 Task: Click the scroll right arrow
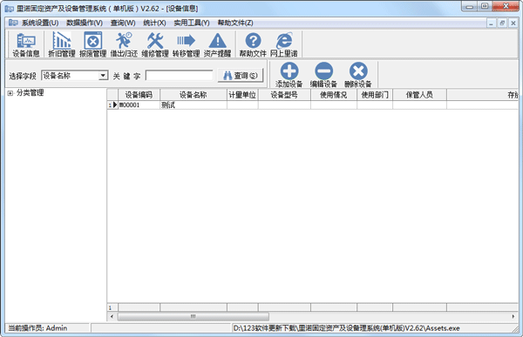click(513, 316)
